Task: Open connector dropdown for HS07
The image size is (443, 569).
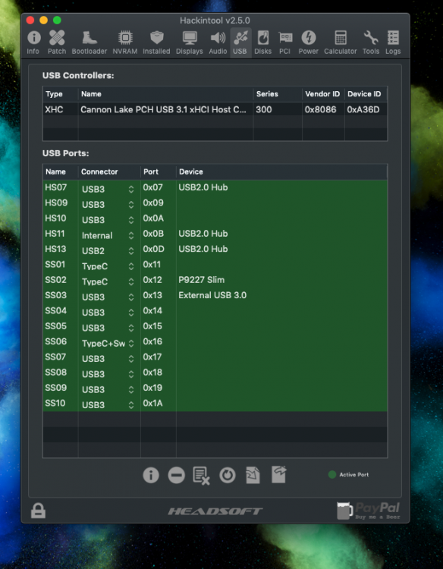Action: [x=108, y=189]
